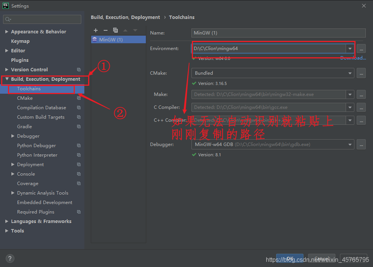Expand Appearance & Behavior section
Viewport: 373px width, 267px height.
[7, 31]
